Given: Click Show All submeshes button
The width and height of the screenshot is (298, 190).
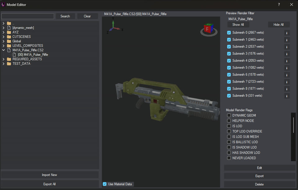Looking at the screenshot, I should point(238,25).
